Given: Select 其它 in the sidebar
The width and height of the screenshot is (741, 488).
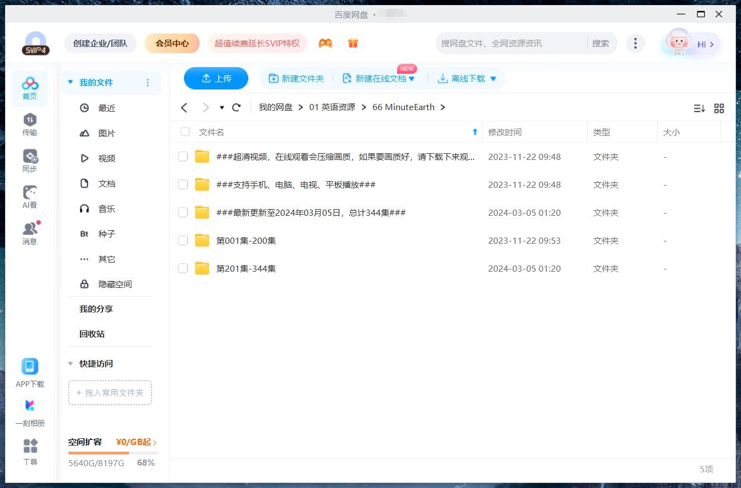Looking at the screenshot, I should 107,259.
